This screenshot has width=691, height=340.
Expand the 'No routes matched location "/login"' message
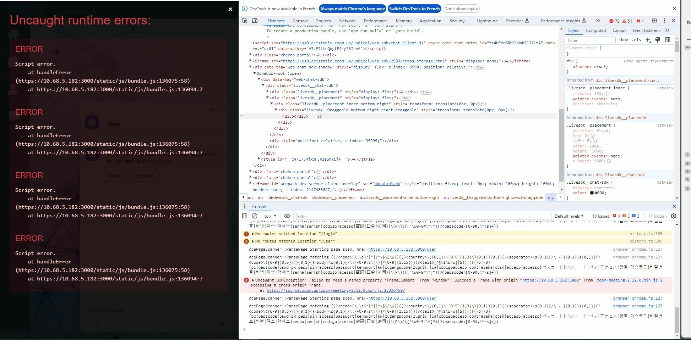(x=253, y=234)
